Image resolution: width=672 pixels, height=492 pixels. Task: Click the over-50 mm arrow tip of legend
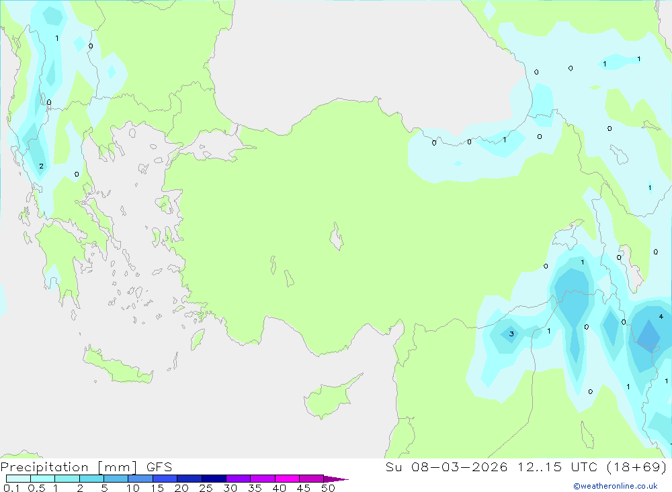click(336, 479)
